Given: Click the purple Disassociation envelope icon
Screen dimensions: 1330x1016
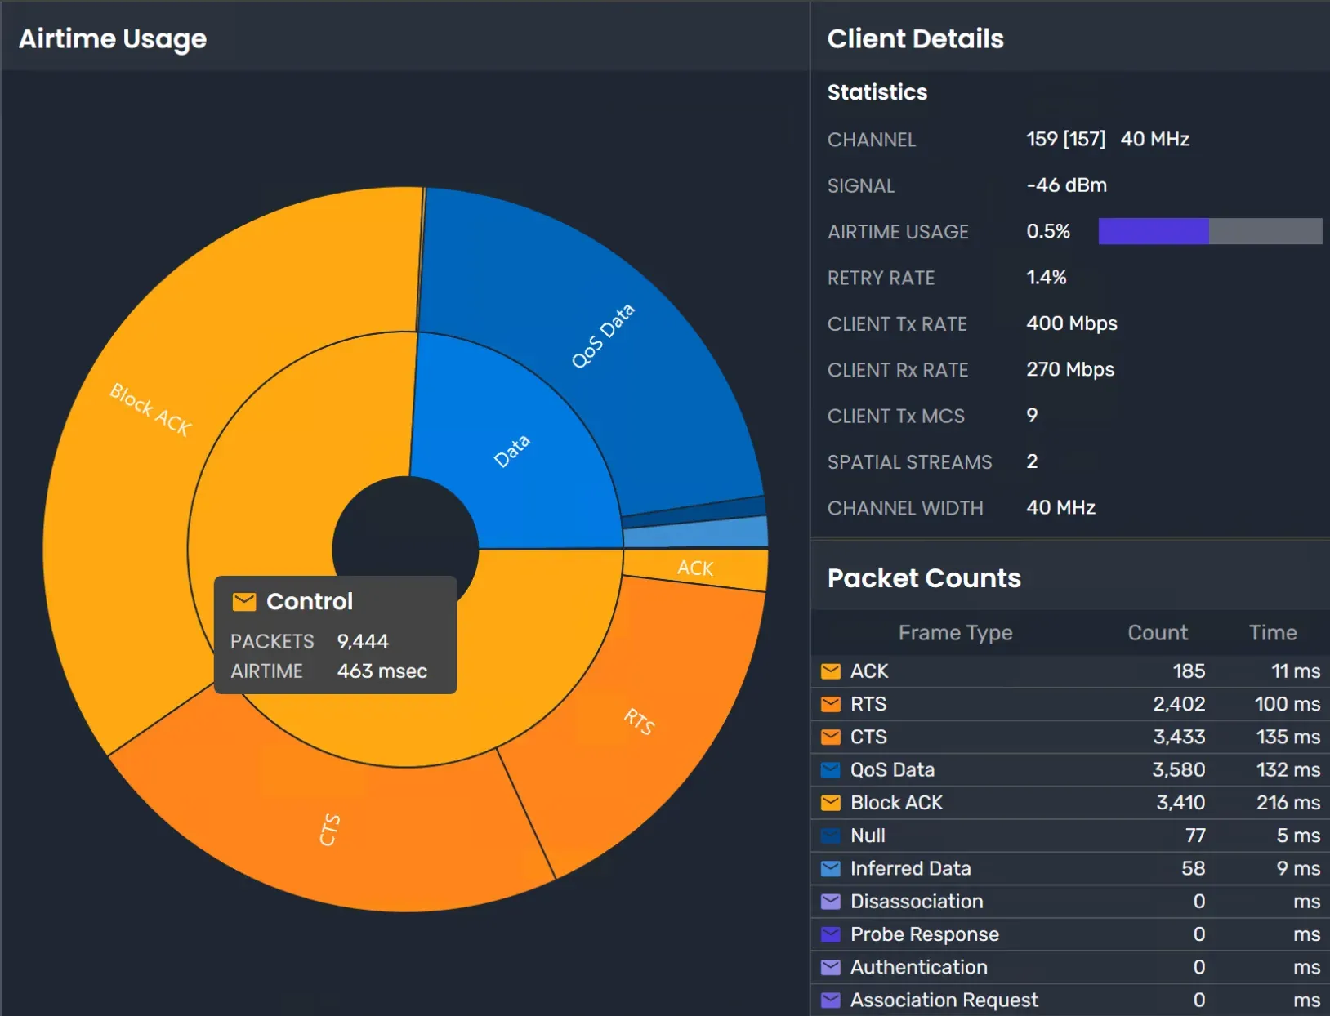Looking at the screenshot, I should [831, 901].
